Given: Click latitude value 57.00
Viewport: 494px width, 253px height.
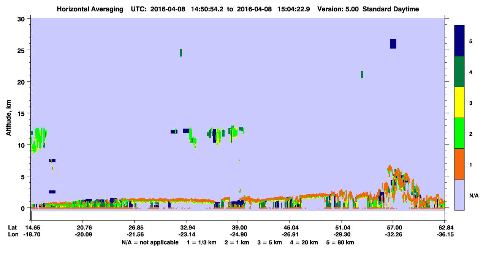Looking at the screenshot, I should coord(393,228).
